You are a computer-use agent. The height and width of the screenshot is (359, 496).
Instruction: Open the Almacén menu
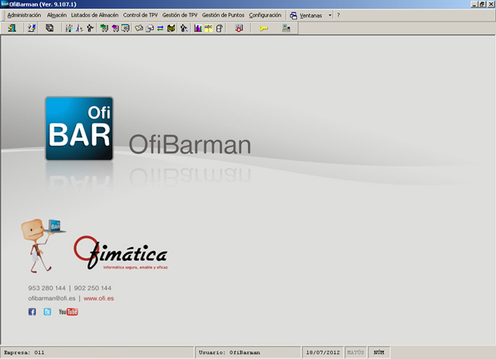coord(57,15)
